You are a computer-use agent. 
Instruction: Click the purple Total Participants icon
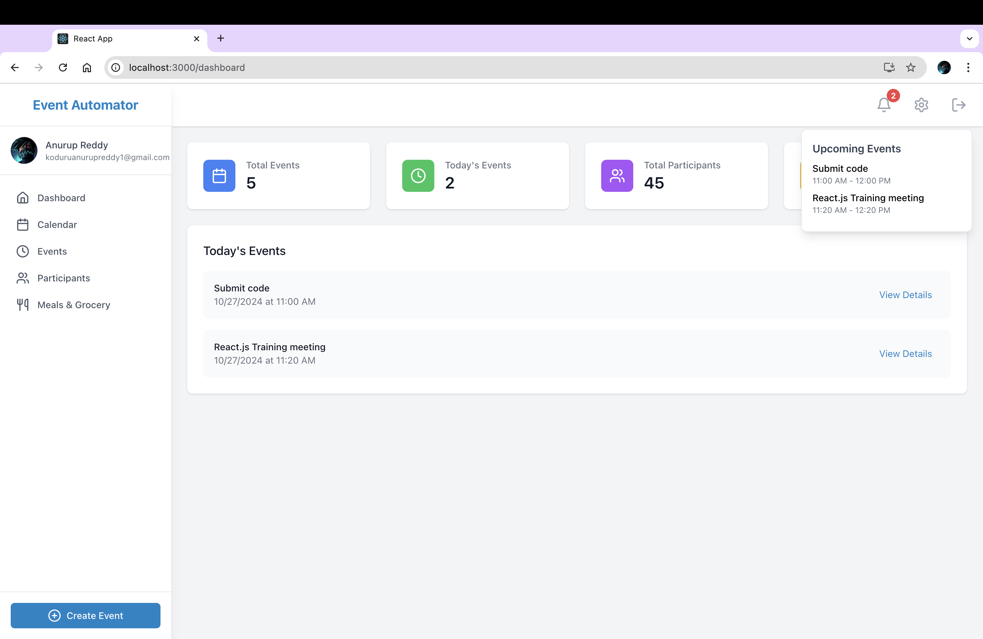617,176
